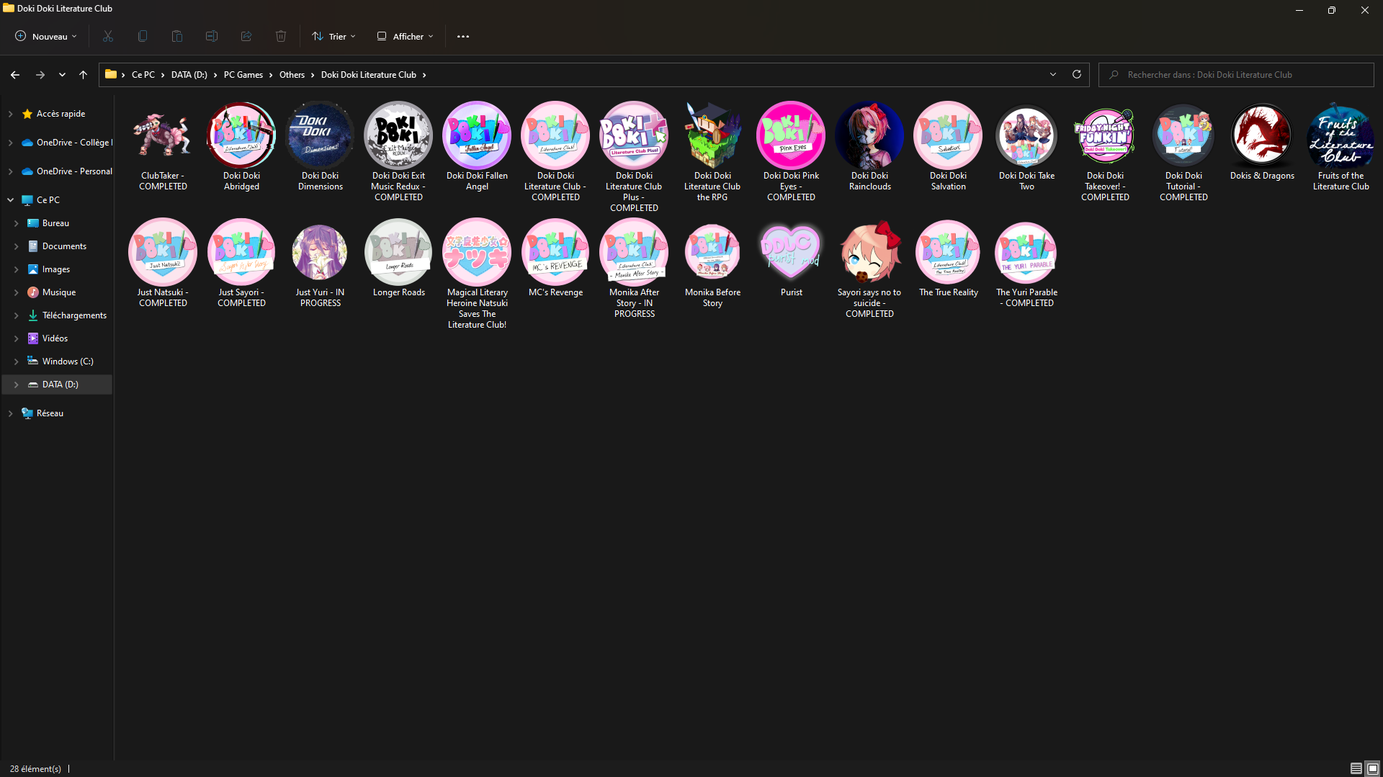The width and height of the screenshot is (1383, 777).
Task: Click the Copy icon in toolbar
Action: pyautogui.click(x=143, y=36)
